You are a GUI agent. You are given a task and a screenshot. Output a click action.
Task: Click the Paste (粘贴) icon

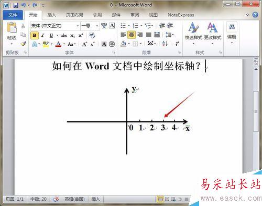coord(12,27)
